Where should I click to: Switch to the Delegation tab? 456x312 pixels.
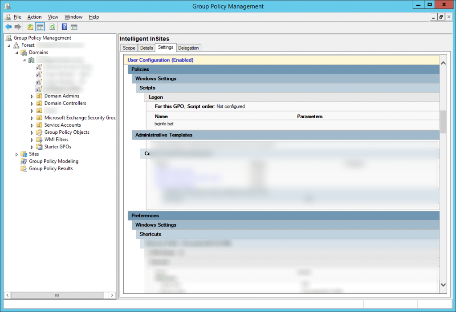click(187, 48)
